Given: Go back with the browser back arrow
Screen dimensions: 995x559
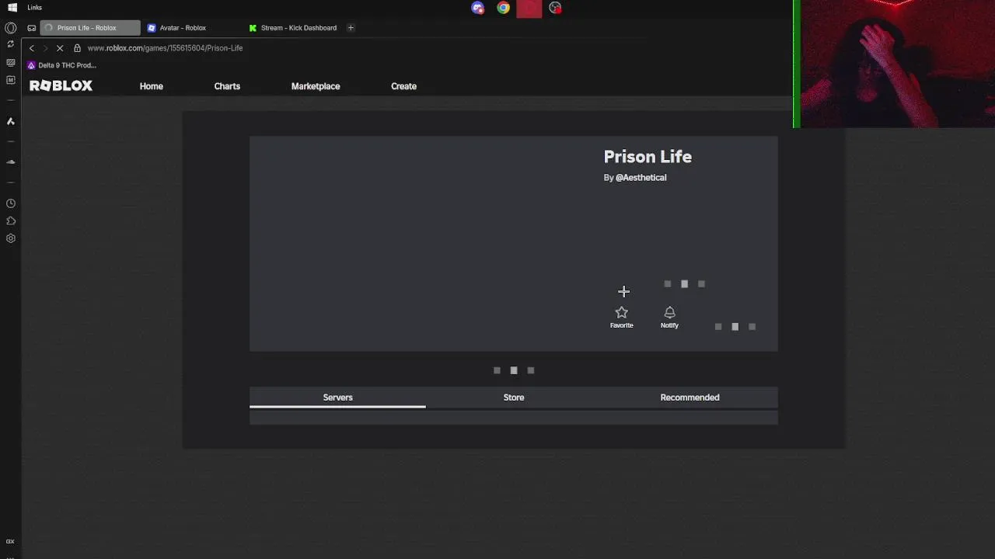Looking at the screenshot, I should pyautogui.click(x=32, y=48).
